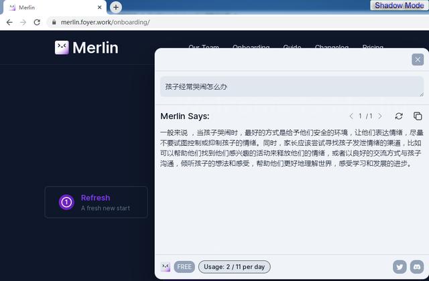Viewport: 429px width, 281px height.
Task: Go to next response with right chevron
Action: [380, 116]
